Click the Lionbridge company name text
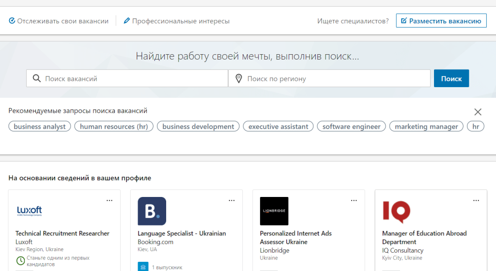This screenshot has width=496, height=271. point(275,251)
